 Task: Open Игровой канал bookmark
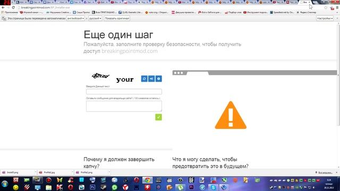point(32,12)
